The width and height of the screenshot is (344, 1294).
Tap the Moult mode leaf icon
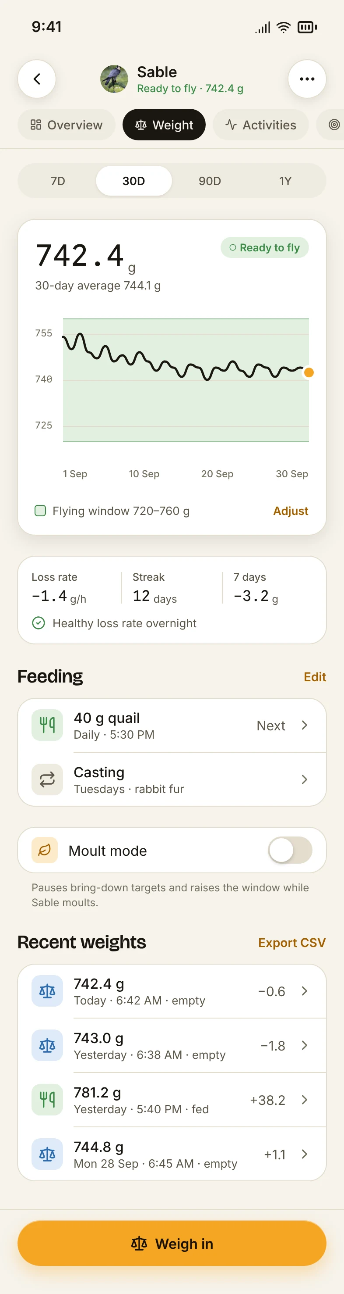click(x=45, y=850)
